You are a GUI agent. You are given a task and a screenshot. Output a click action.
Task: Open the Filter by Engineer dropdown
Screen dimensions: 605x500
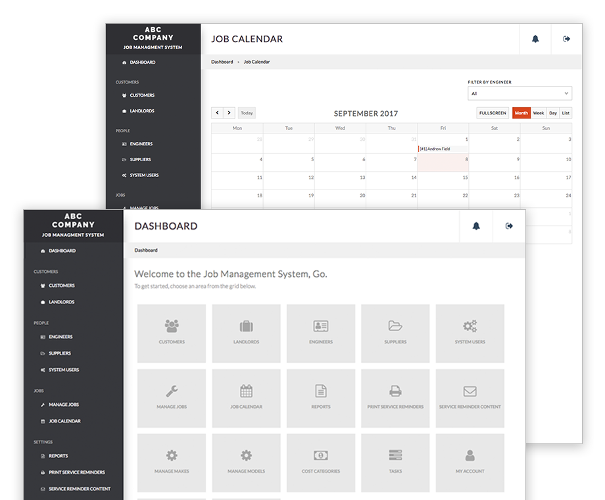pos(520,93)
